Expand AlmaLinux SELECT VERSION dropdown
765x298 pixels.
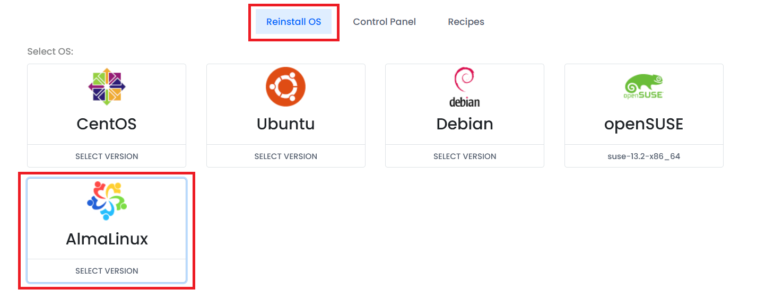(x=107, y=271)
